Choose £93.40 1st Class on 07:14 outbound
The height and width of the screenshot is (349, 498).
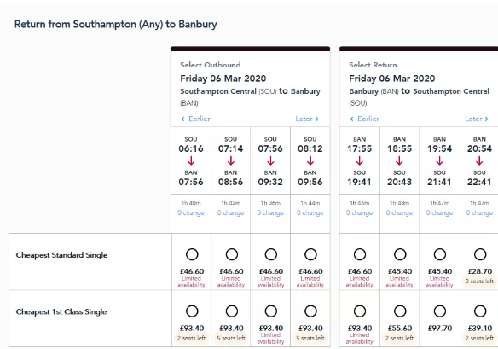(232, 311)
